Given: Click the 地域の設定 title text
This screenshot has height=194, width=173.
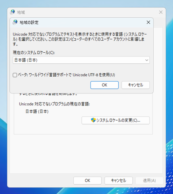Looking at the screenshot, I should click(29, 22).
